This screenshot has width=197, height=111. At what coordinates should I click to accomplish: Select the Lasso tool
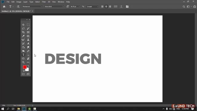23,28
